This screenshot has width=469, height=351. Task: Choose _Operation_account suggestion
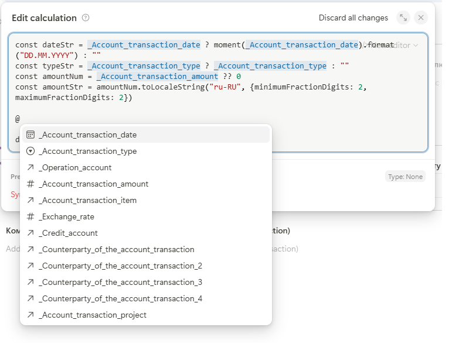[146, 167]
